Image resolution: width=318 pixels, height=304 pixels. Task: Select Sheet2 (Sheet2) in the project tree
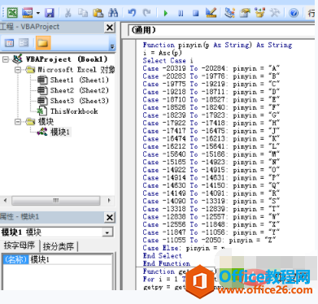79,90
